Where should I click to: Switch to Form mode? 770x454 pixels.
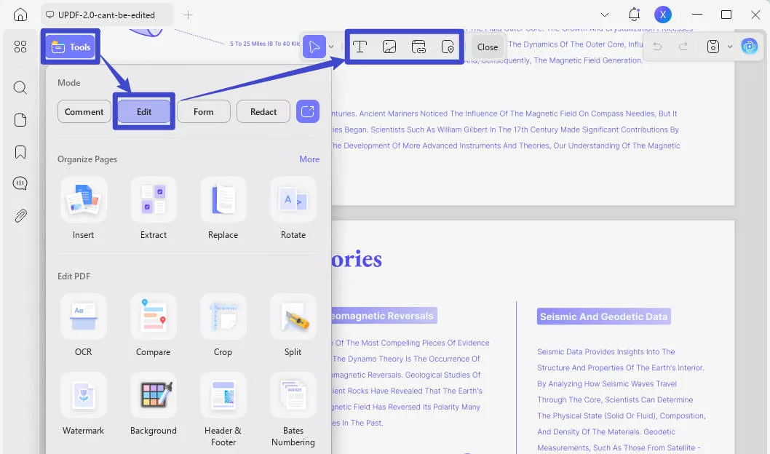tap(204, 111)
